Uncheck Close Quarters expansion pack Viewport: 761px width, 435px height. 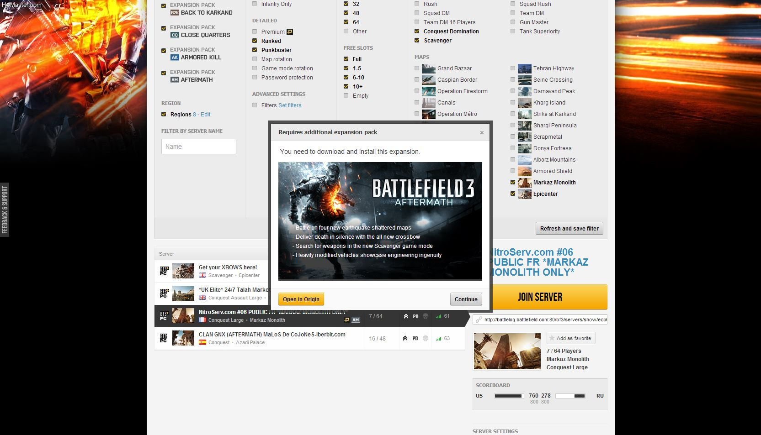(164, 28)
